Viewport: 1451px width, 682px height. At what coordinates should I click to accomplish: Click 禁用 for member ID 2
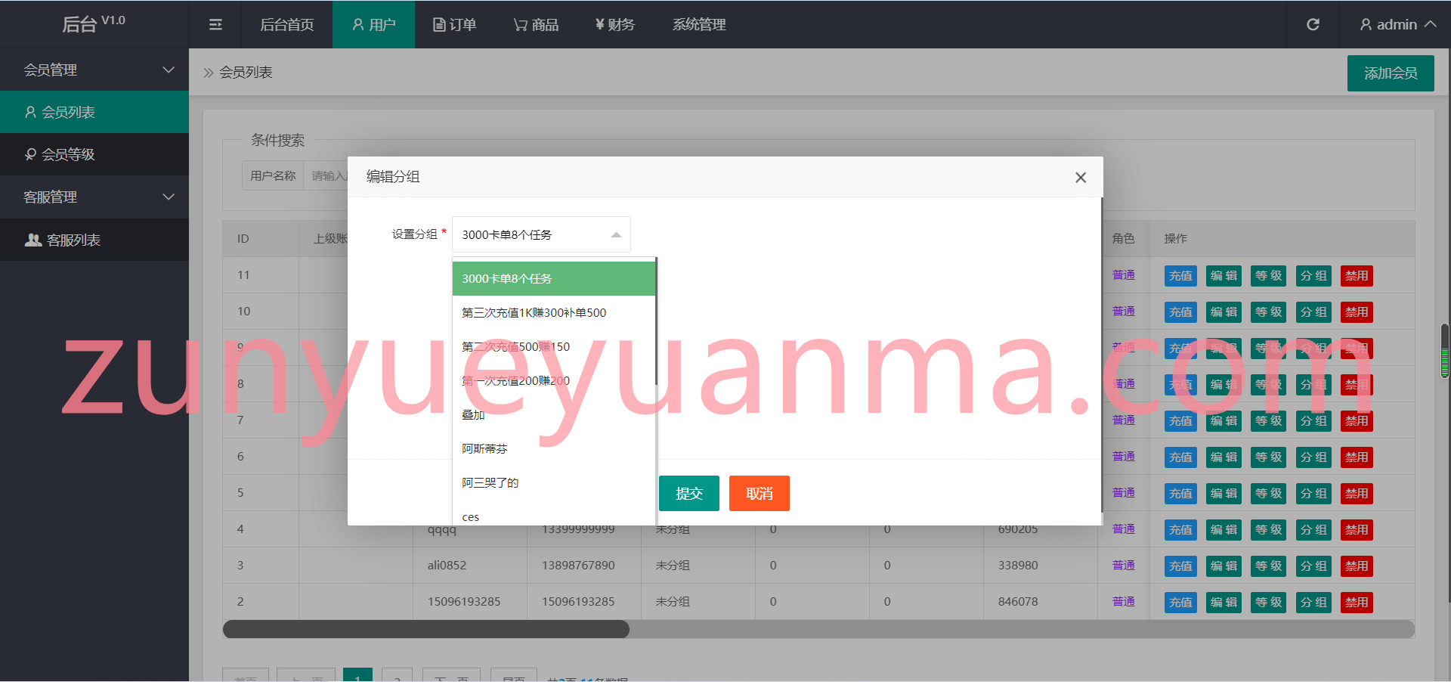(x=1357, y=603)
